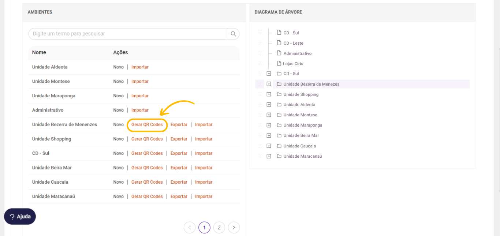The height and width of the screenshot is (236, 500).
Task: Select page 2 in pagination
Action: pyautogui.click(x=219, y=228)
